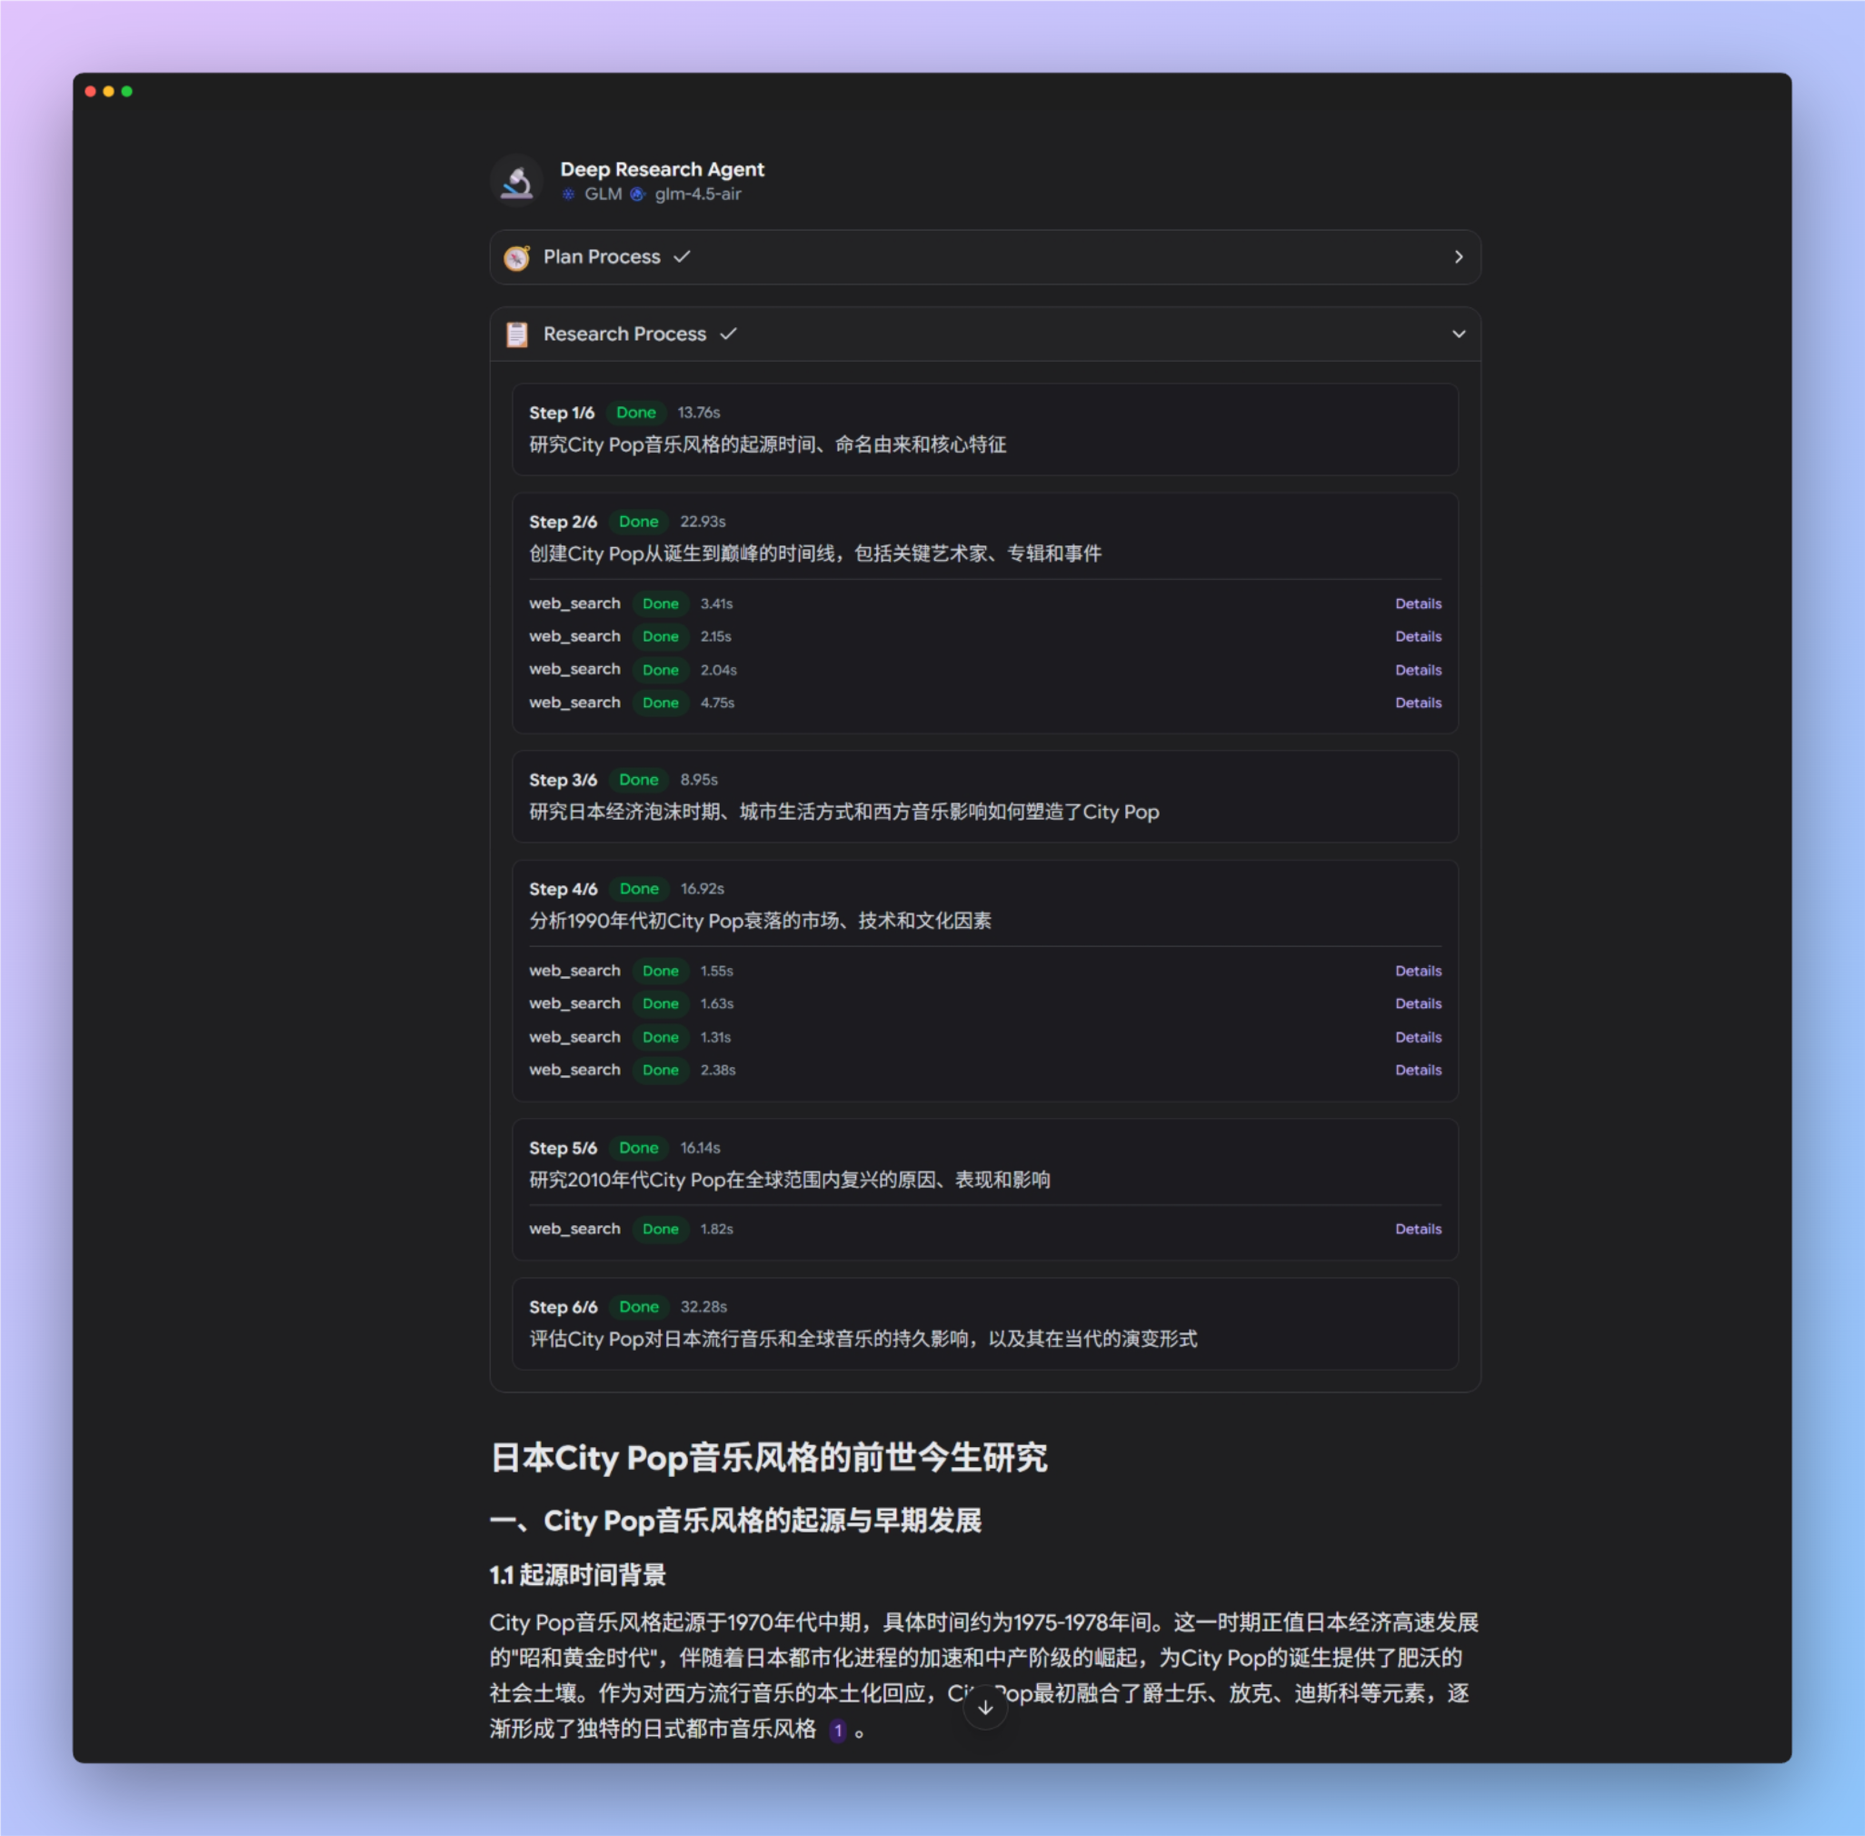Screen dimensions: 1865x1836
Task: Click the snowflake icon beside GLM
Action: (568, 194)
